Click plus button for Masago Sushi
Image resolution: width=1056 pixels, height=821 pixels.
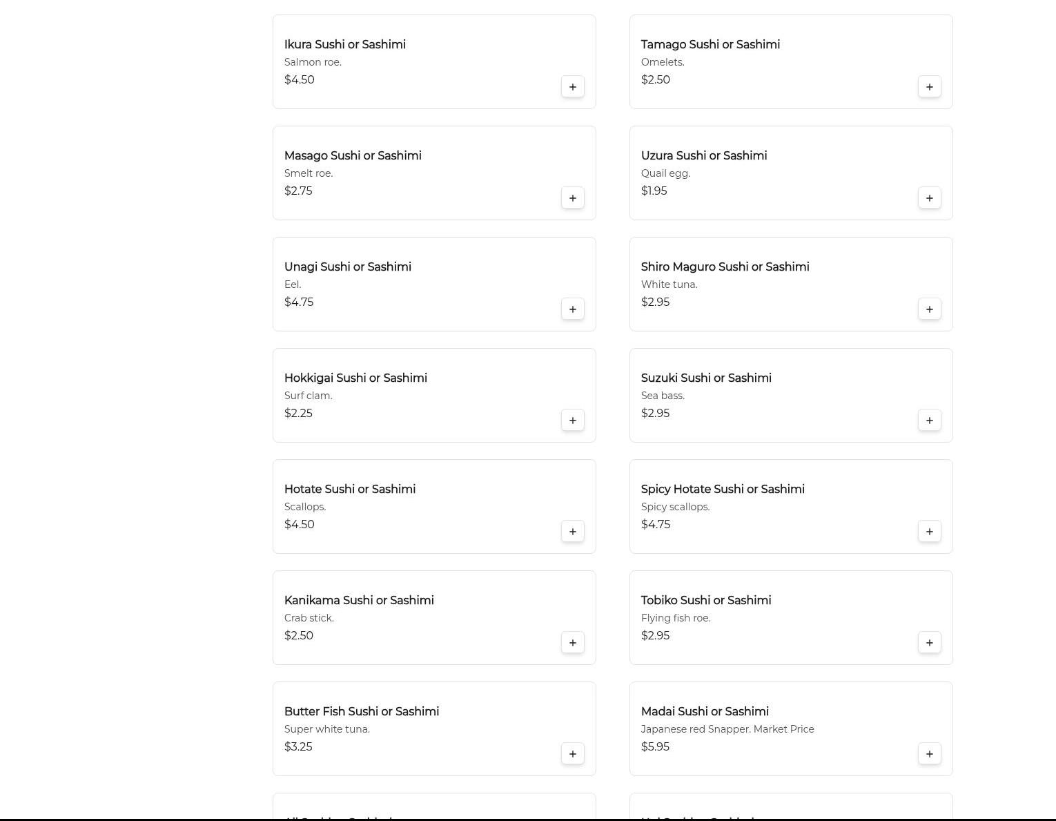point(572,198)
